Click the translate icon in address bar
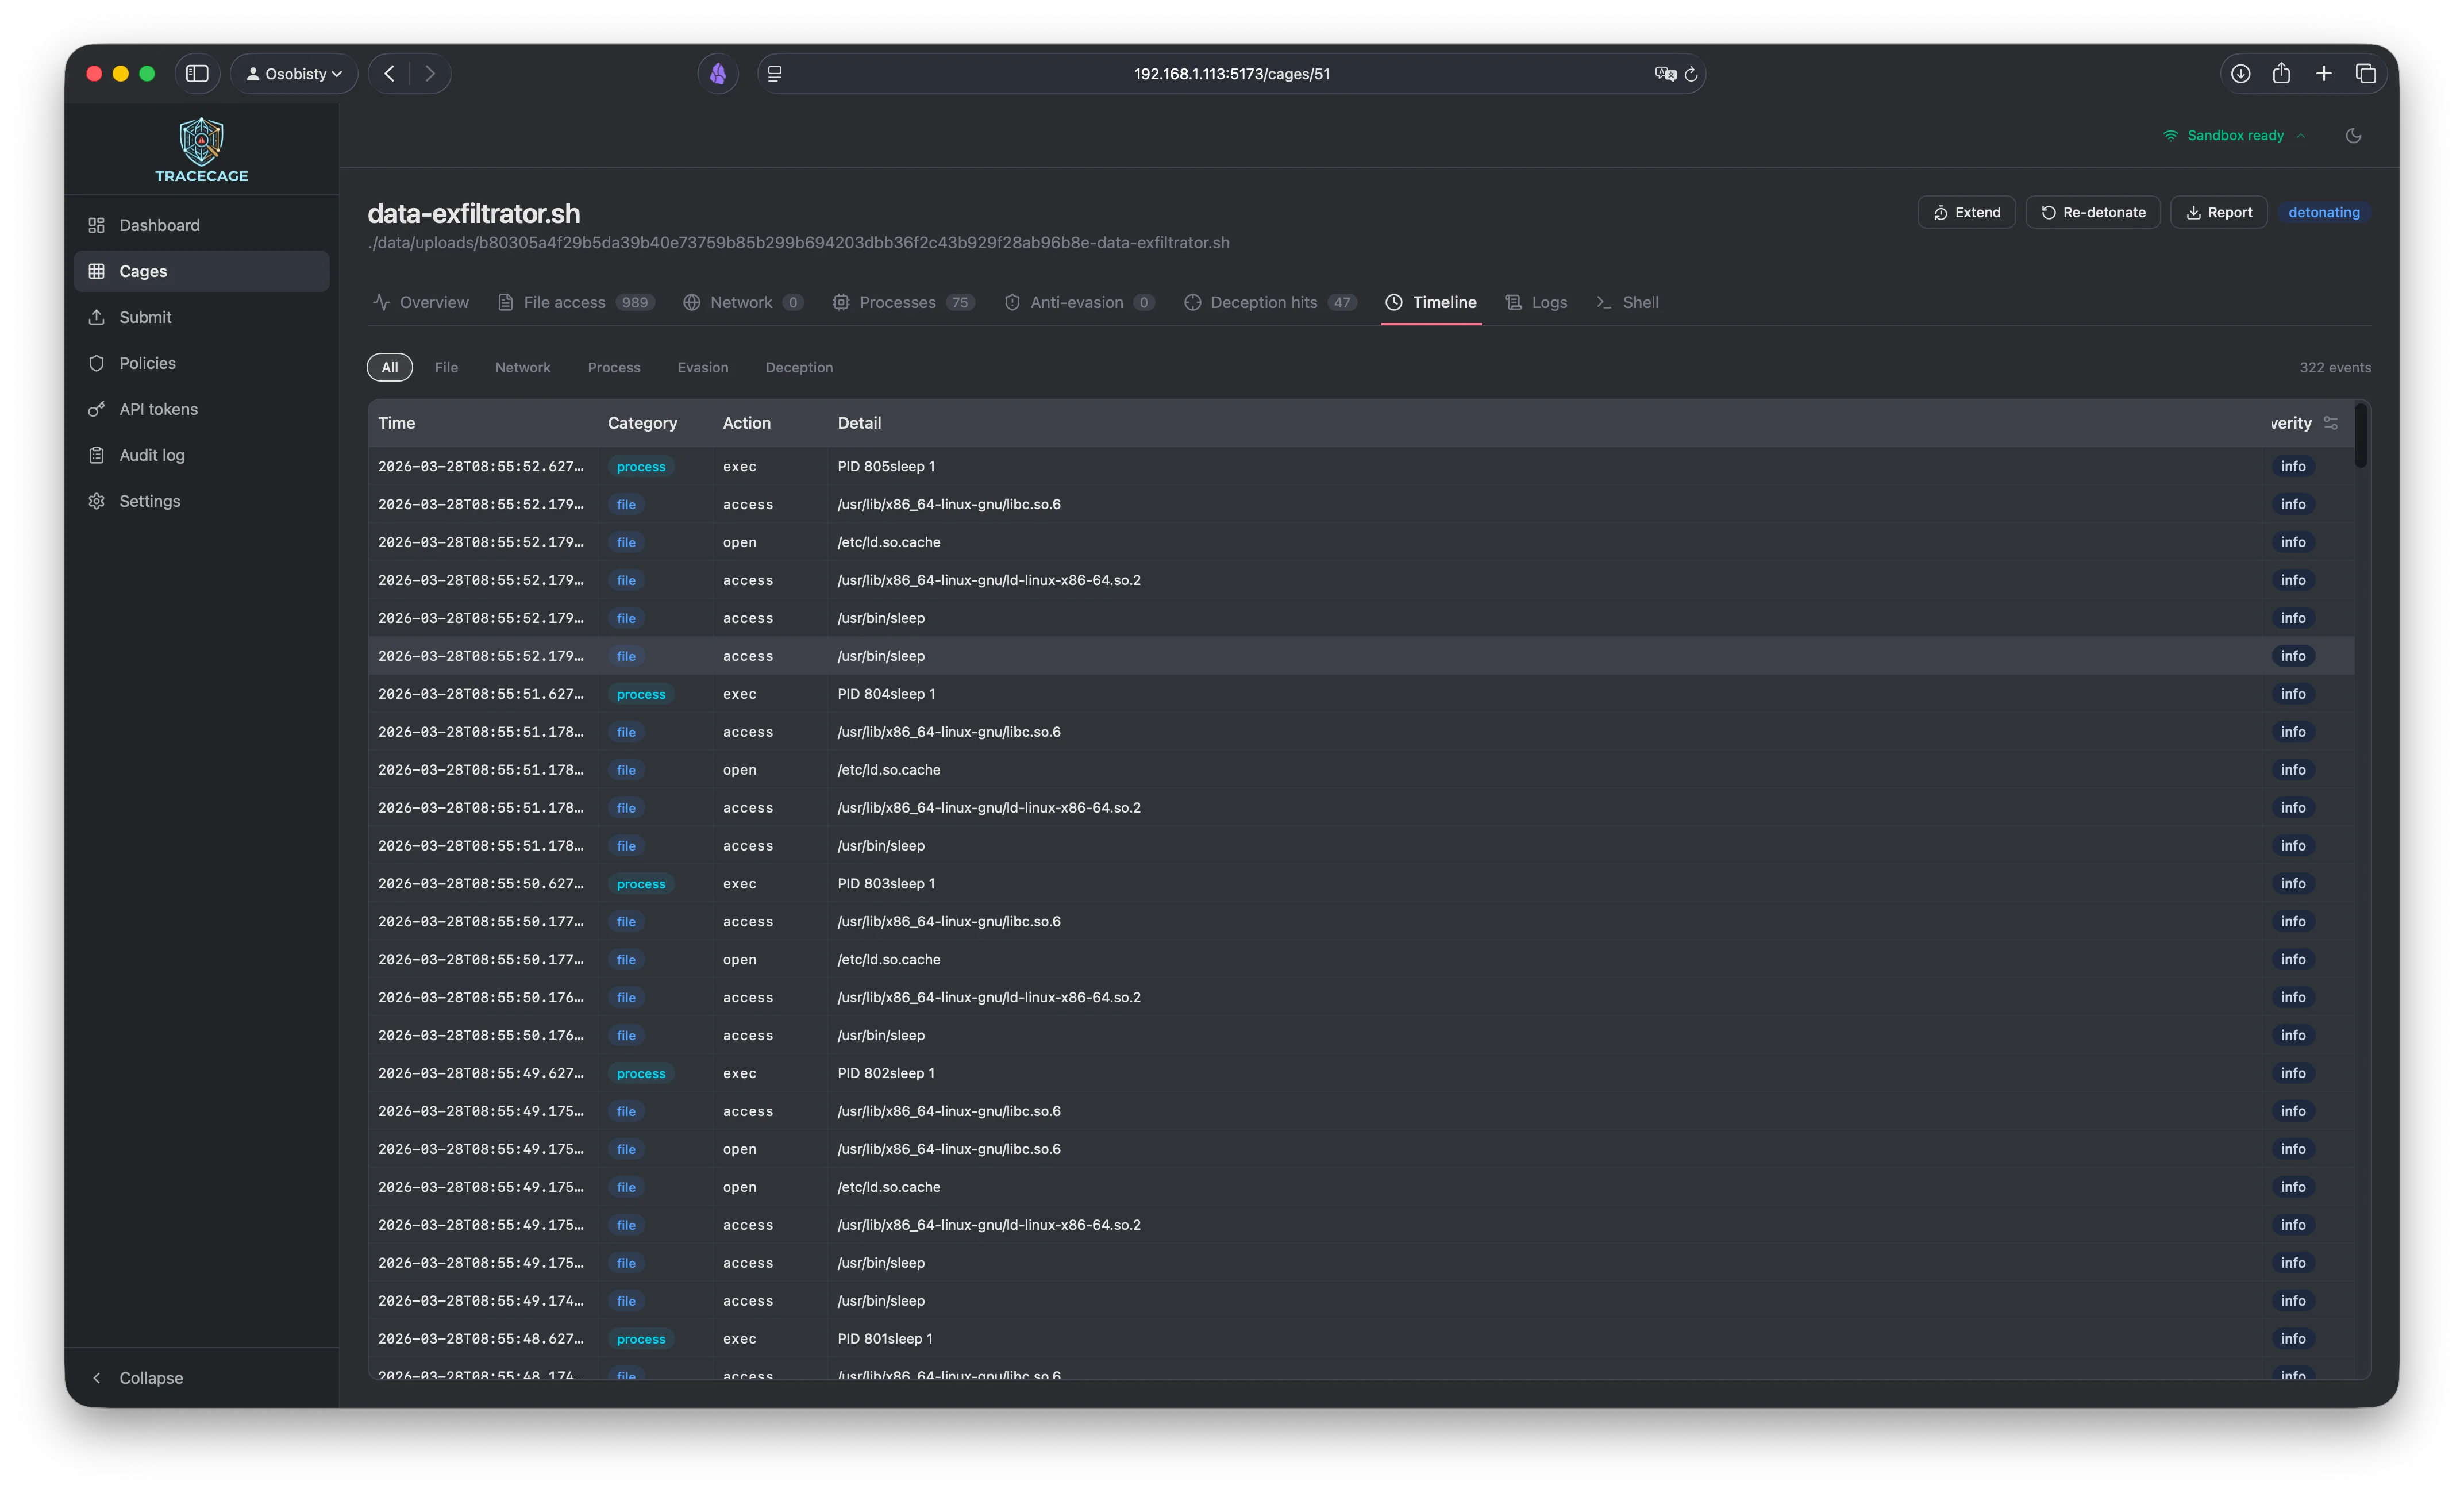 pyautogui.click(x=1665, y=74)
